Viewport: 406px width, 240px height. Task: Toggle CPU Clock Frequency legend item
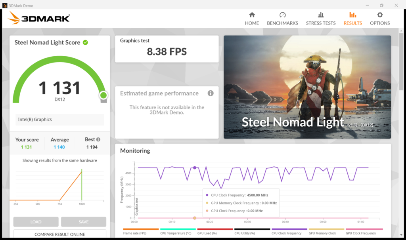pos(289,231)
